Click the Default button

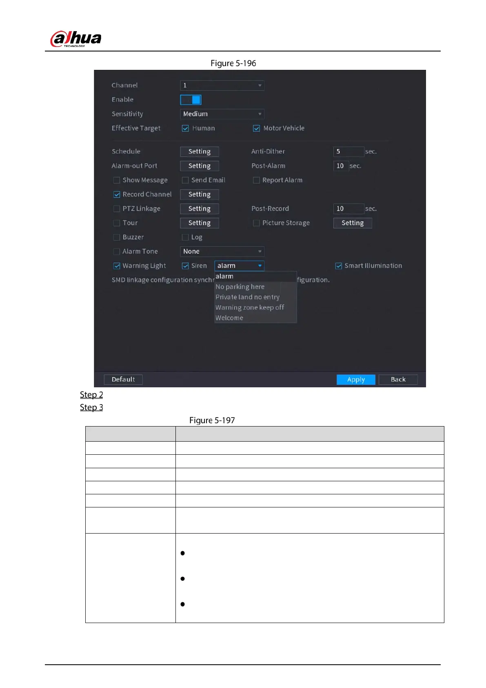(x=123, y=380)
